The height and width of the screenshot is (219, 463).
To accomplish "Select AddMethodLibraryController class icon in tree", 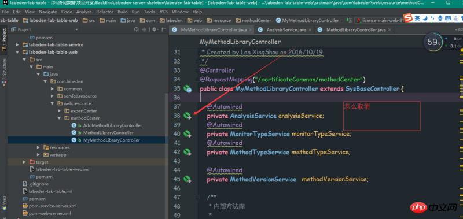I will [74, 125].
